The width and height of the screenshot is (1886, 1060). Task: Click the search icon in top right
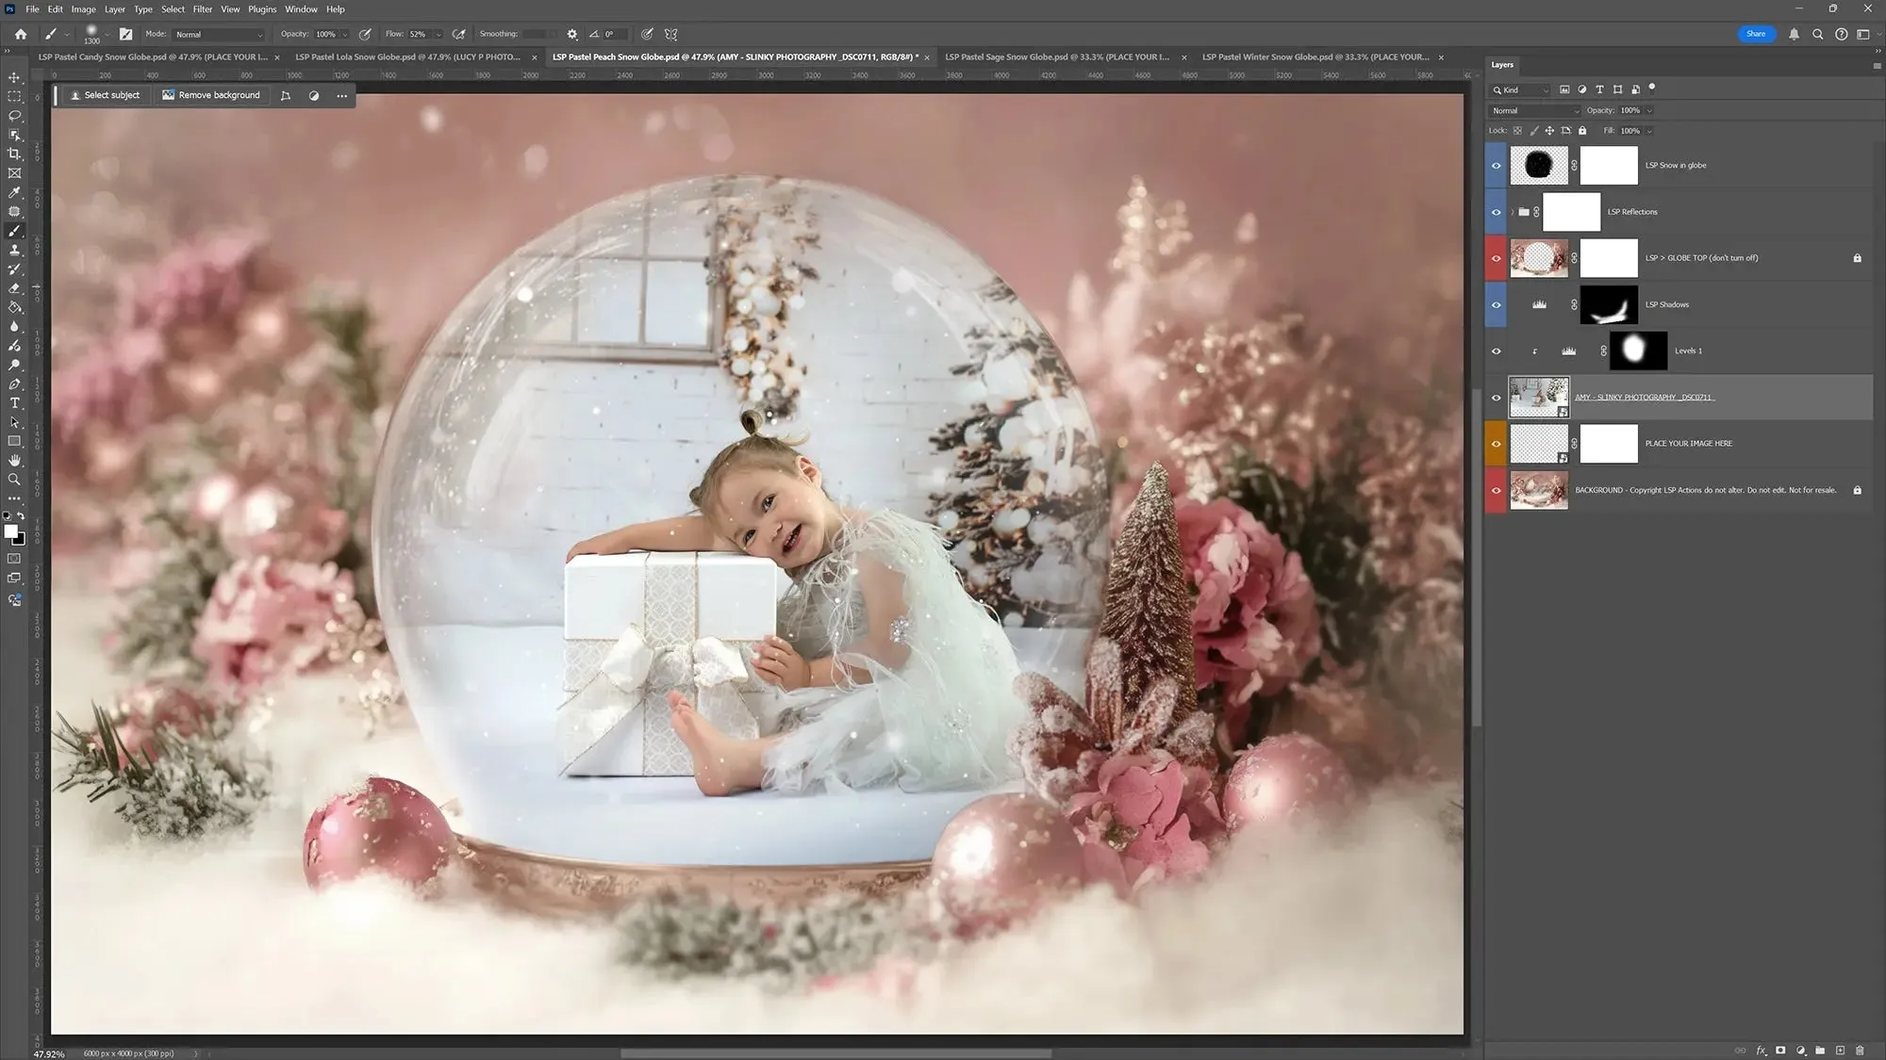tap(1817, 34)
